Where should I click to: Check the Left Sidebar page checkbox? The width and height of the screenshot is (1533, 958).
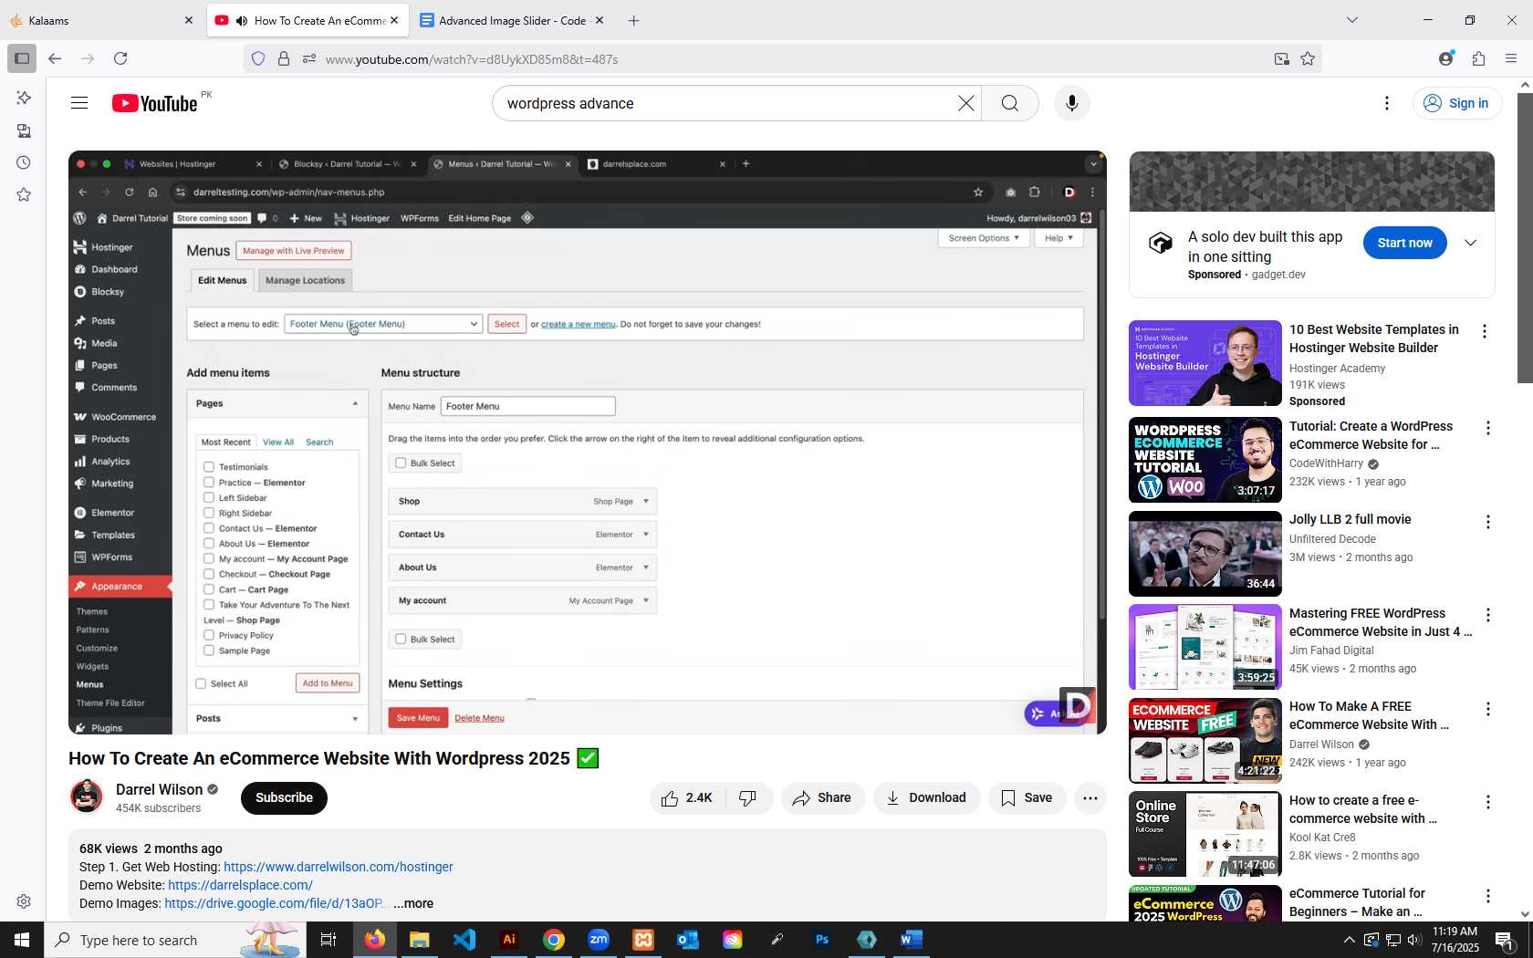(x=209, y=498)
